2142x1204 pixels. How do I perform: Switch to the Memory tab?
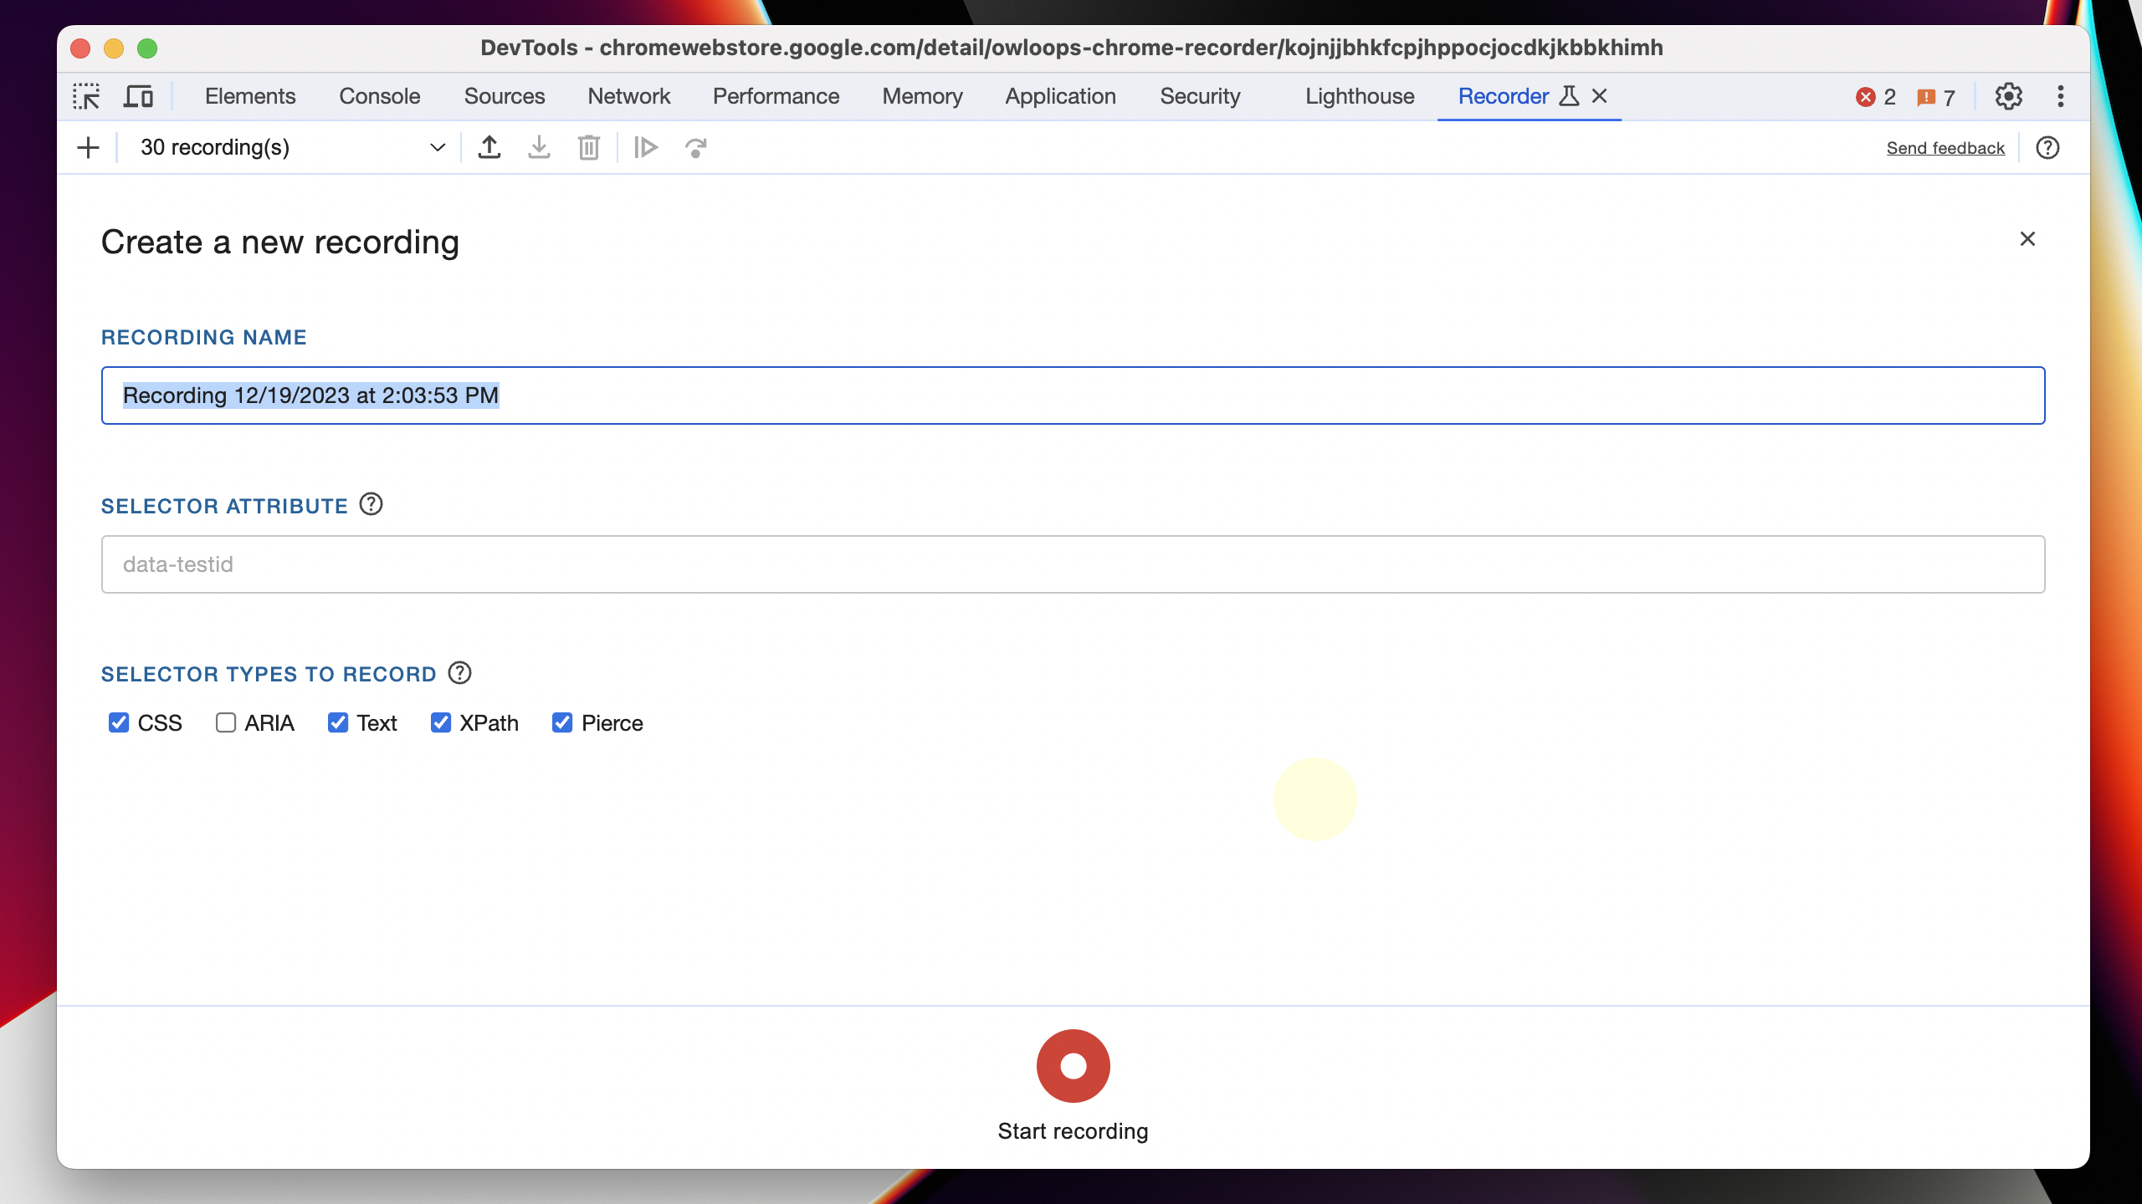click(x=922, y=96)
